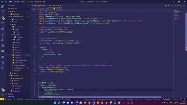Image resolution: width=187 pixels, height=105 pixels.
Task: Click the GraphQL status bar item
Action: 166,99
